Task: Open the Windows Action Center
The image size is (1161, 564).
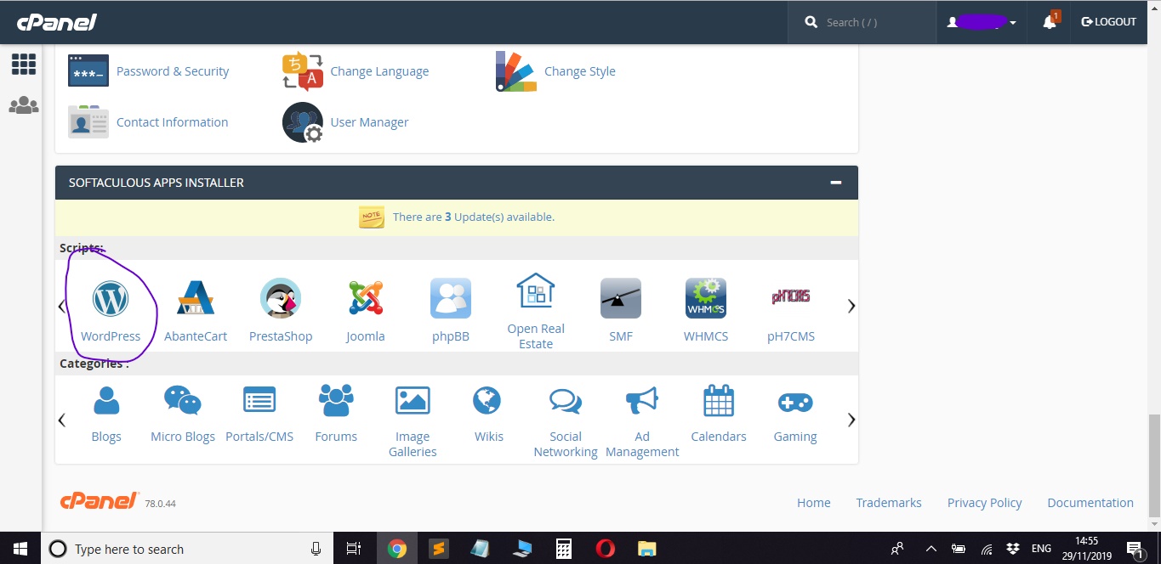Action: tap(1134, 549)
